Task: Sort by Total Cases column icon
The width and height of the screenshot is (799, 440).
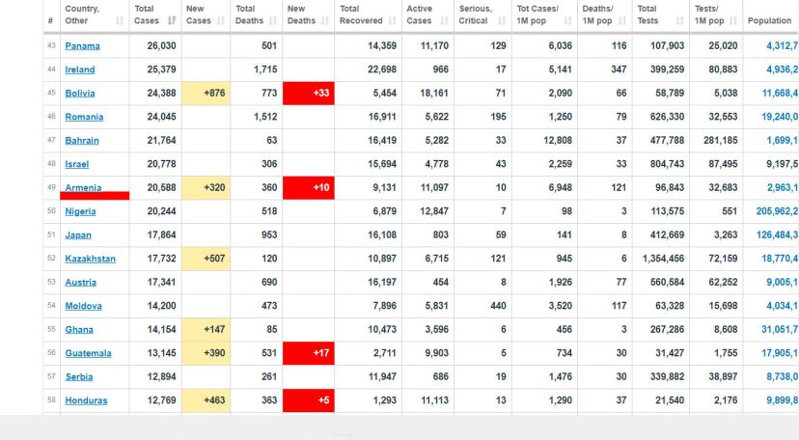Action: (172, 21)
